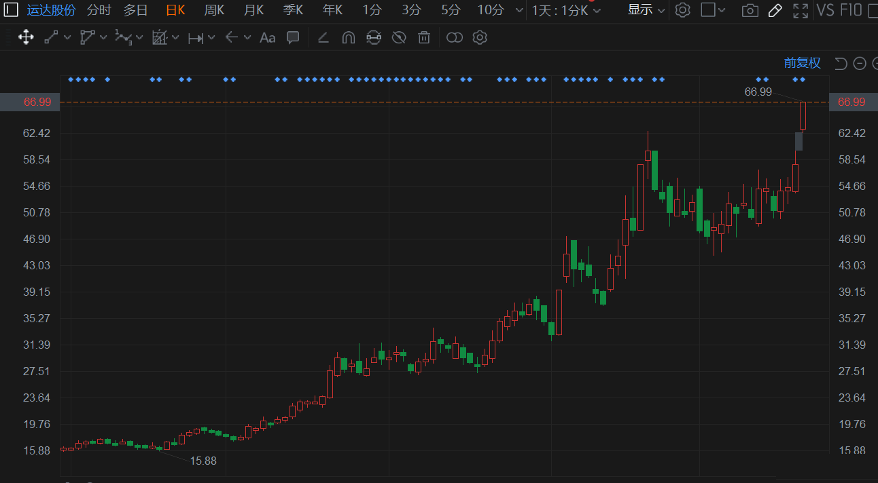Toggle hide all drawings eye icon
This screenshot has width=878, height=483.
coord(399,37)
